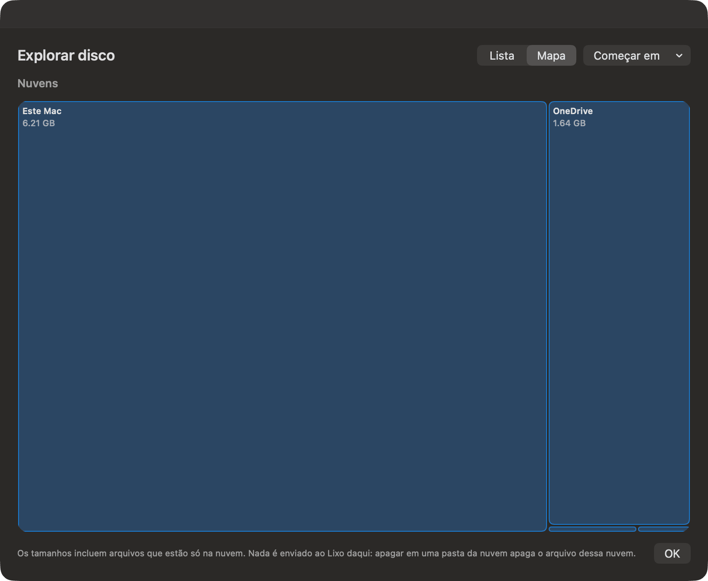Click the Explorar disco title
Viewport: 708px width, 581px height.
pyautogui.click(x=66, y=55)
